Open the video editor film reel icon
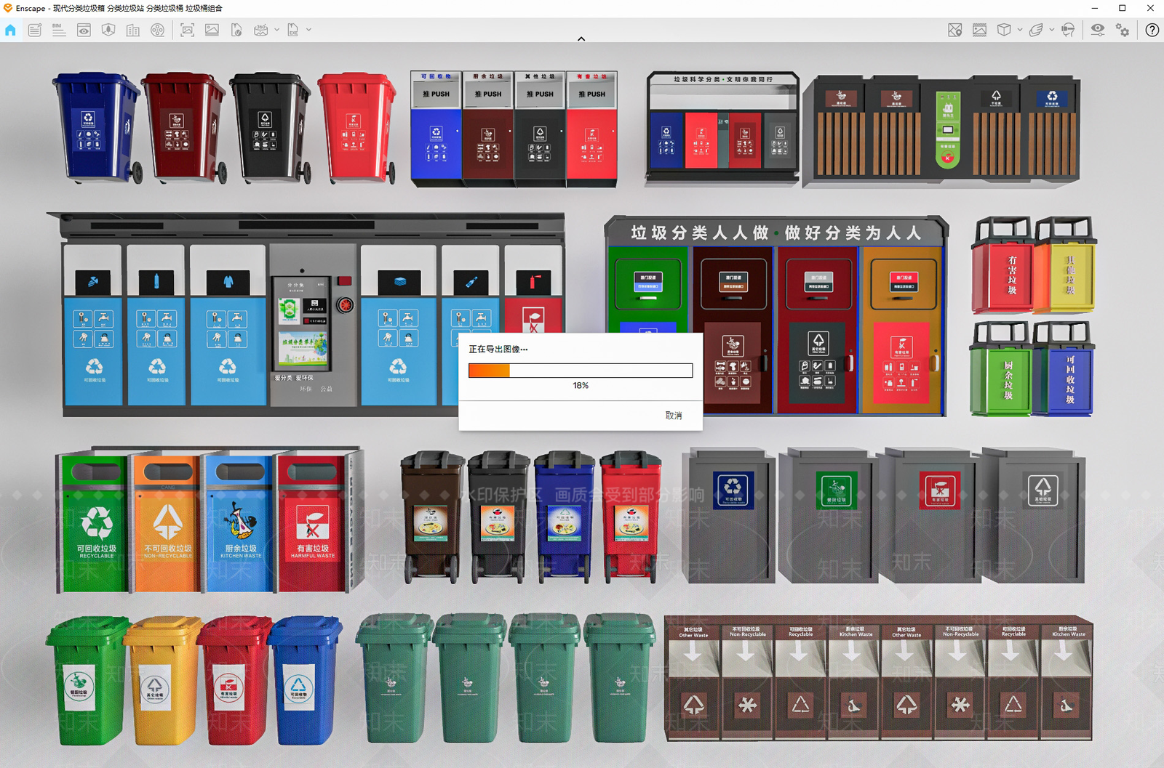 (158, 30)
